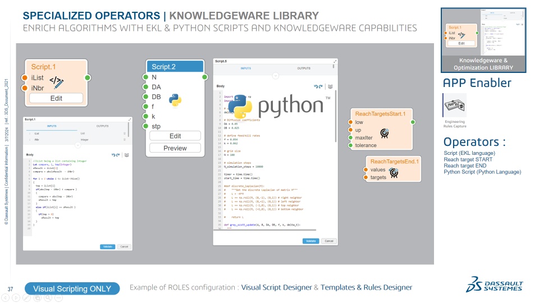
Task: Advance to next slide arrow
Action: pyautogui.click(x=16, y=298)
